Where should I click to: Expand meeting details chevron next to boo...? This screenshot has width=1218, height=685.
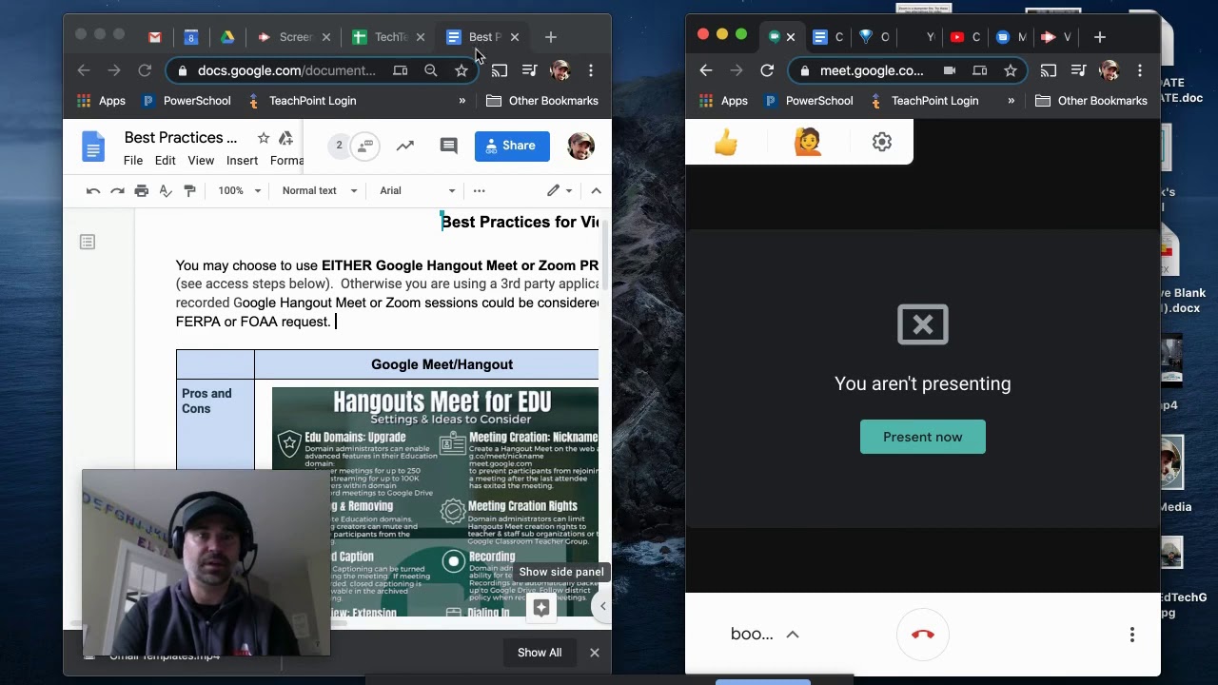(793, 635)
